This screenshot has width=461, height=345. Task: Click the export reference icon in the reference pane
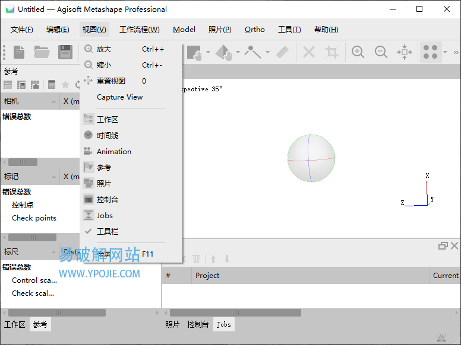tap(21, 85)
